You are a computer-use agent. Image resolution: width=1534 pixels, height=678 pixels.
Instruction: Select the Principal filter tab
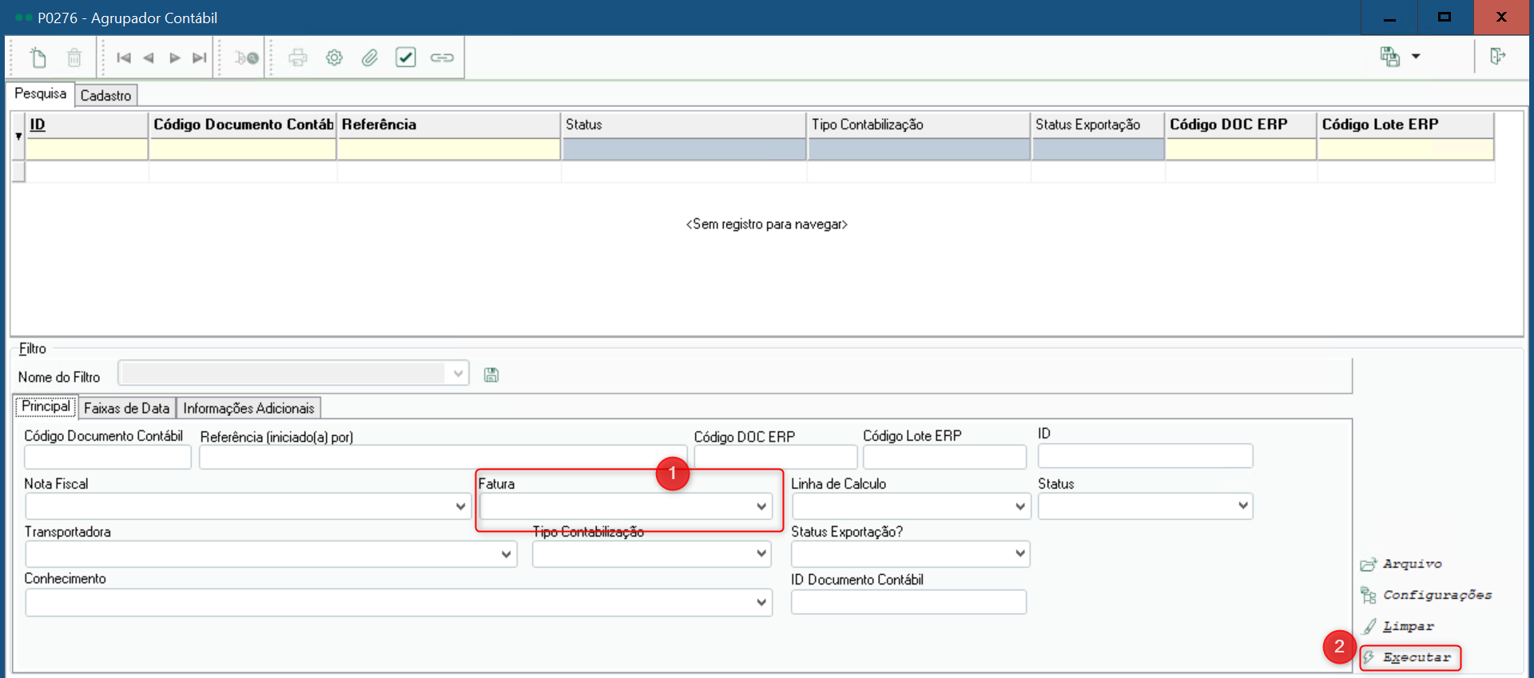click(46, 406)
